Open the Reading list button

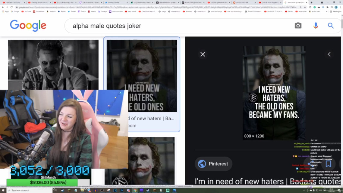pyautogui.click(x=336, y=11)
